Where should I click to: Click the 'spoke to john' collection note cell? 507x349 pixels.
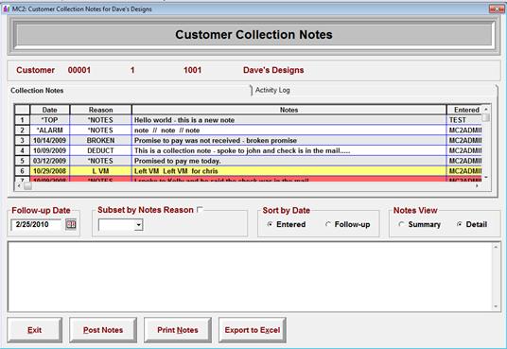tap(288, 150)
